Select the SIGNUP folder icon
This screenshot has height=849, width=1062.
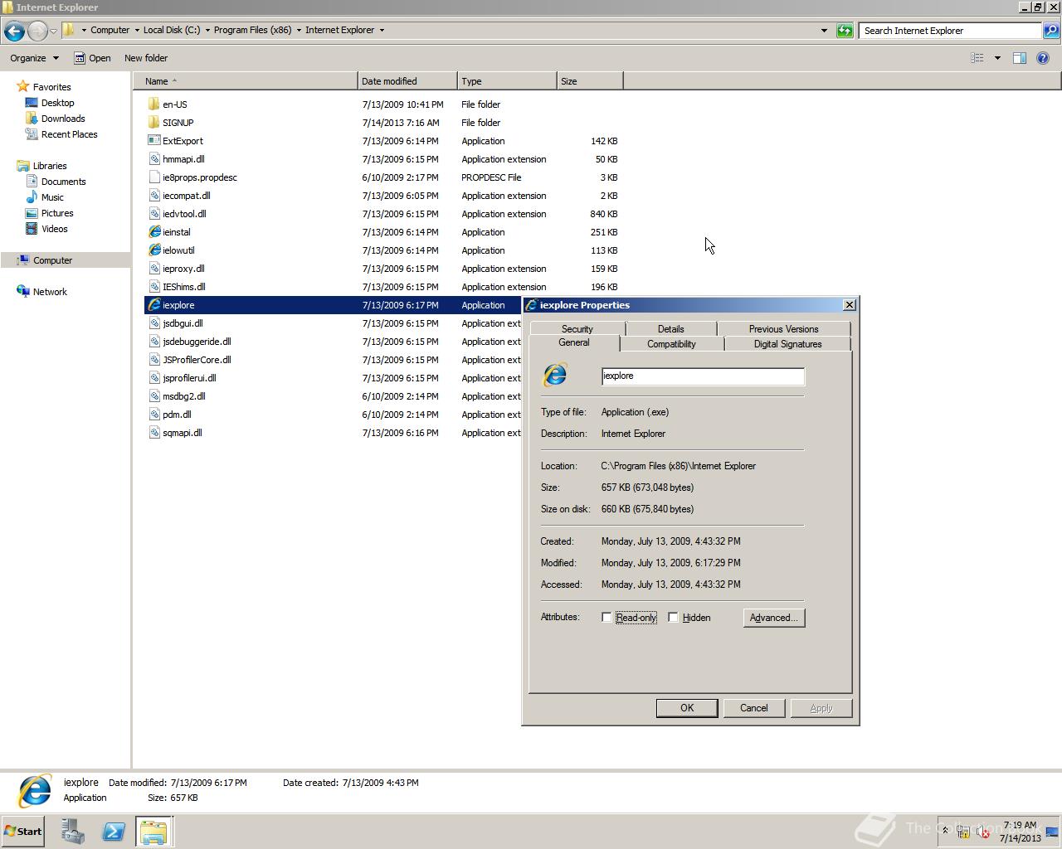[x=153, y=122]
